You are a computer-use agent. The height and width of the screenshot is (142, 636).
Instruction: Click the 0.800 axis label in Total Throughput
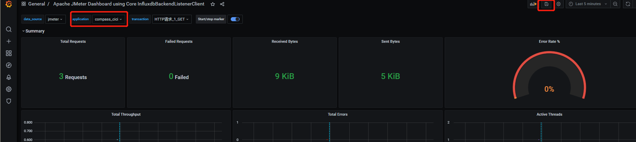point(28,122)
